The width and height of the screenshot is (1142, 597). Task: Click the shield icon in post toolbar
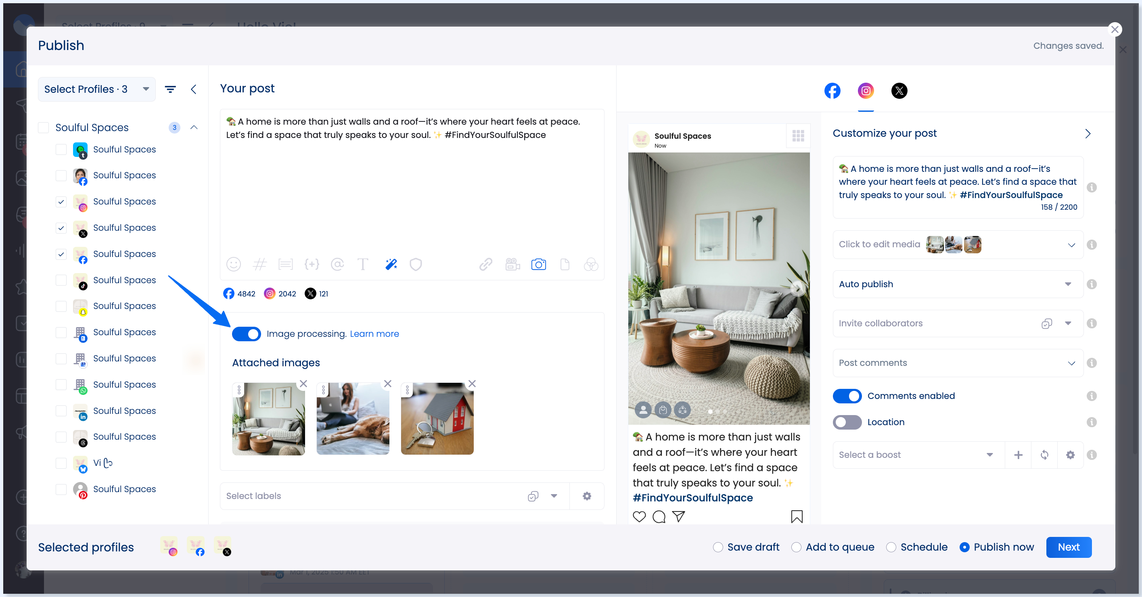pyautogui.click(x=415, y=265)
